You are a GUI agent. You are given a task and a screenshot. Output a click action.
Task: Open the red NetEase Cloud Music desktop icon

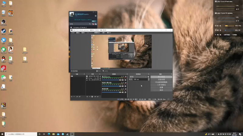click(x=3, y=69)
